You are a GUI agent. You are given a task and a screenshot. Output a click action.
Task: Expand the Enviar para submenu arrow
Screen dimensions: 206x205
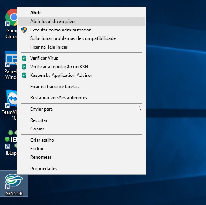(x=140, y=109)
